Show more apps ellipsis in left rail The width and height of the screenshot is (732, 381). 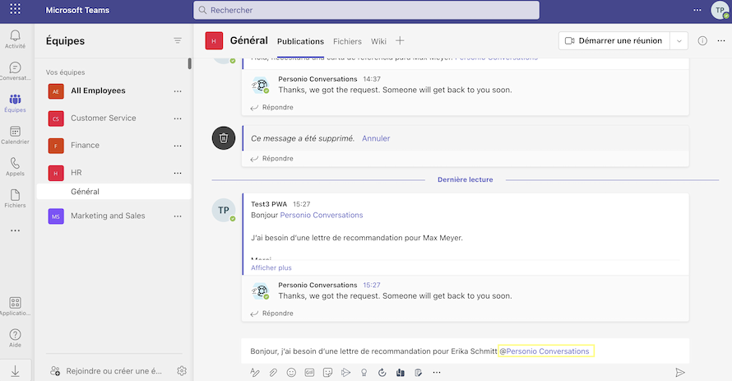pyautogui.click(x=15, y=230)
